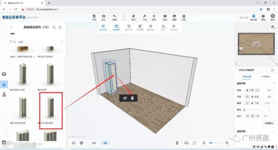Open the 帮助 help icon
Screen dimensions: 278x150
pos(263,17)
